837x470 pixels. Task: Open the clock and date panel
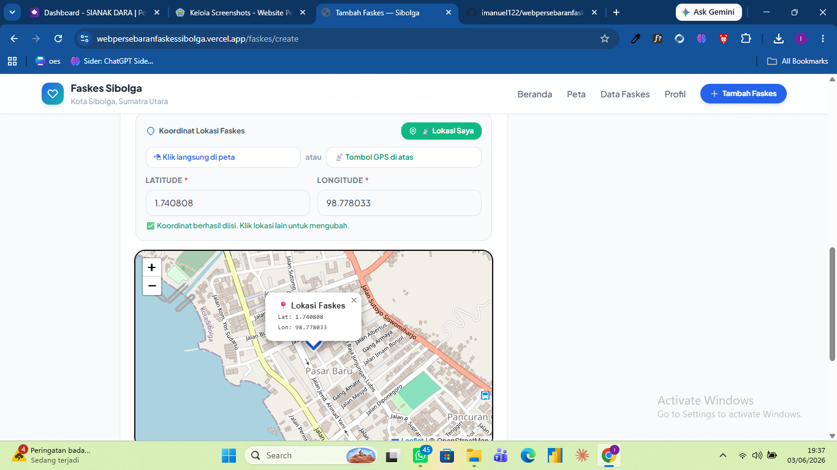(806, 455)
